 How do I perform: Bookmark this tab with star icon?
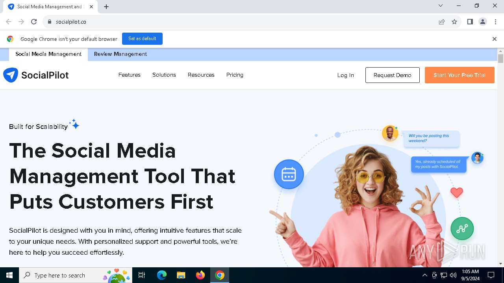[x=454, y=22]
